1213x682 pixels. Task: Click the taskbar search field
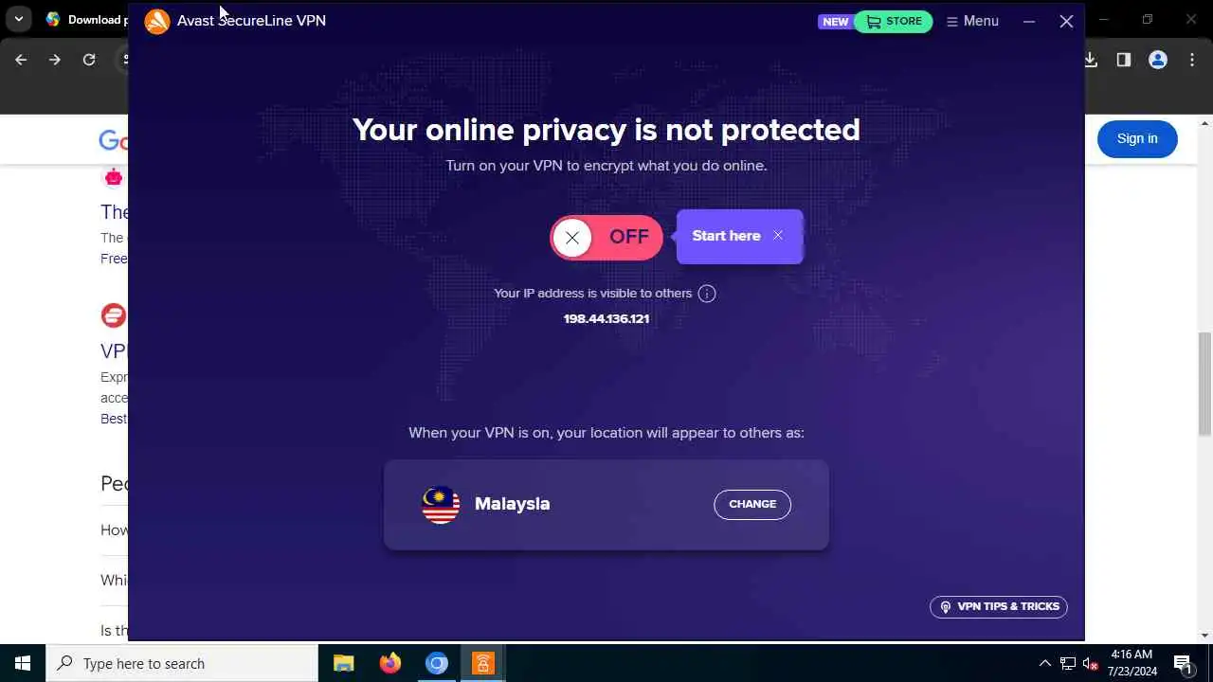coord(182,663)
